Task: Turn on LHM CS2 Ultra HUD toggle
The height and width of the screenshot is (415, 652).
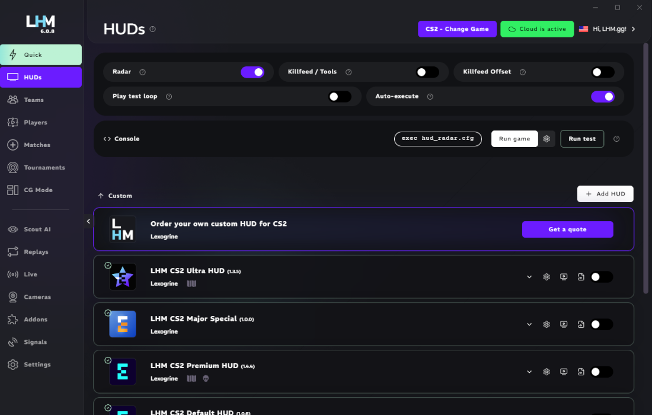Action: coord(602,276)
